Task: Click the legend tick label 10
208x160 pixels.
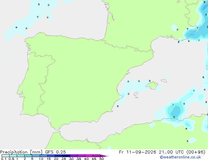Action: [41, 159]
